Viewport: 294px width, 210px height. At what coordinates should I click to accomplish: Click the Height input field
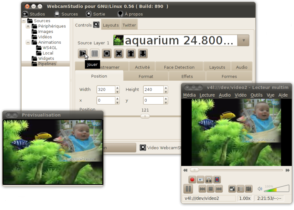coord(154,89)
